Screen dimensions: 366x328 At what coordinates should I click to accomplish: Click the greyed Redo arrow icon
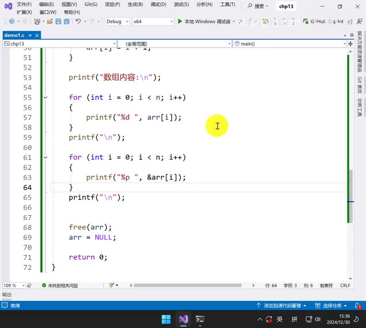92,21
